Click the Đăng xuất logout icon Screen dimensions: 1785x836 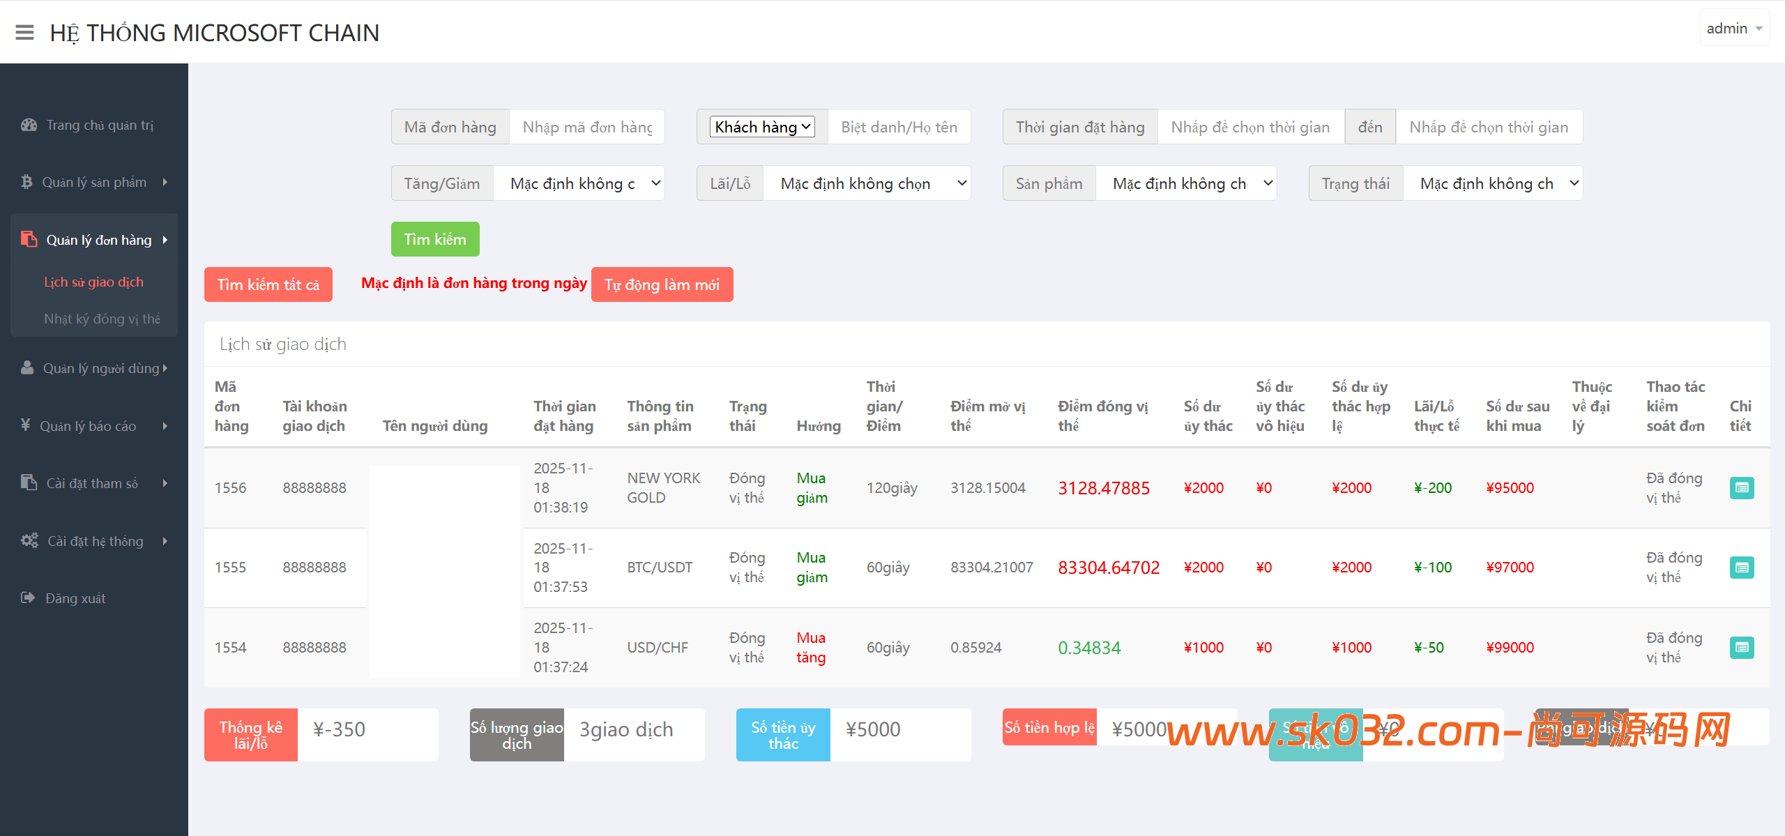28,598
